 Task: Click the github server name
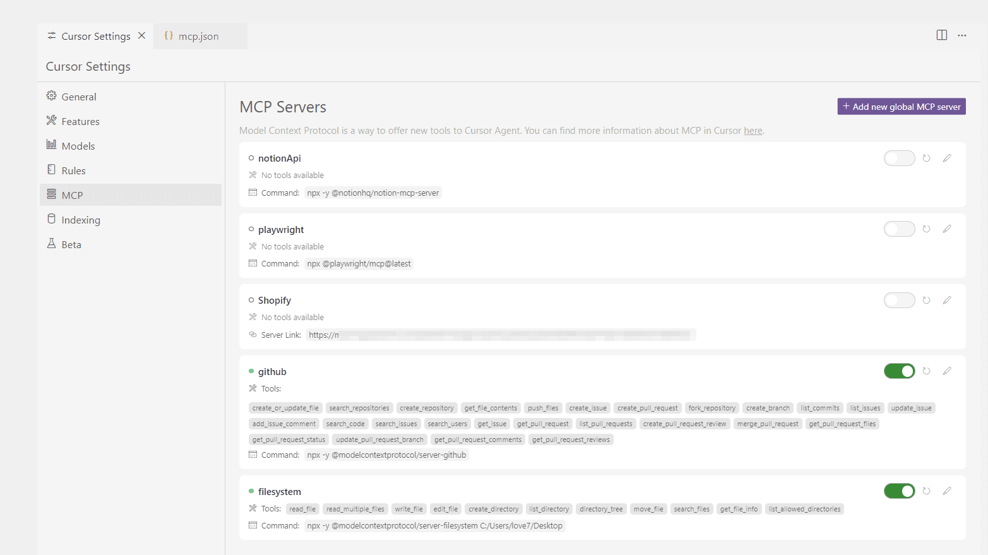(272, 372)
